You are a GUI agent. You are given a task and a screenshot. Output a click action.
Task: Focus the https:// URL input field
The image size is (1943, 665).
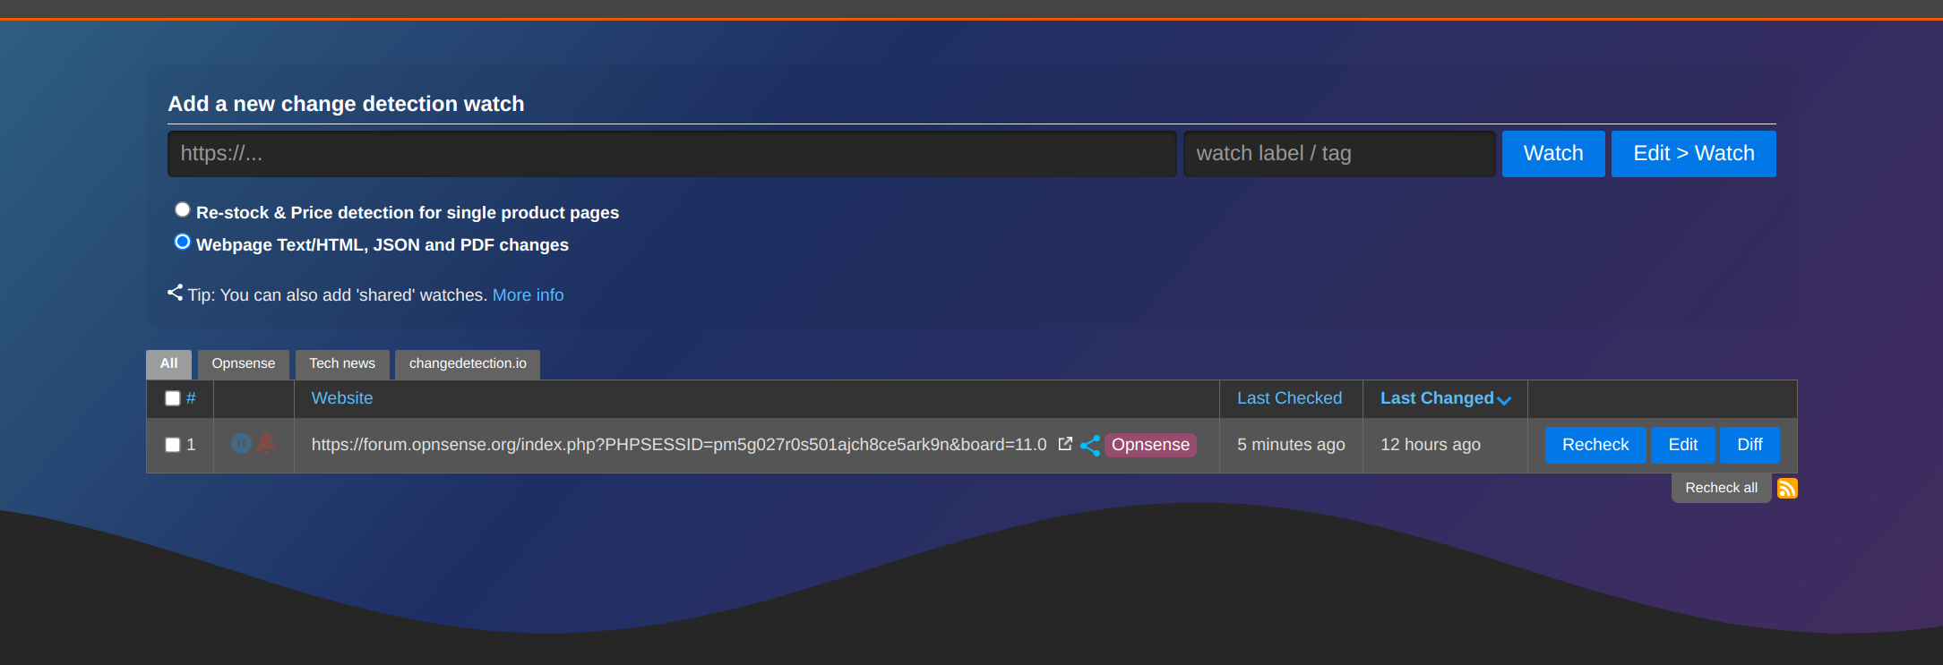coord(672,154)
